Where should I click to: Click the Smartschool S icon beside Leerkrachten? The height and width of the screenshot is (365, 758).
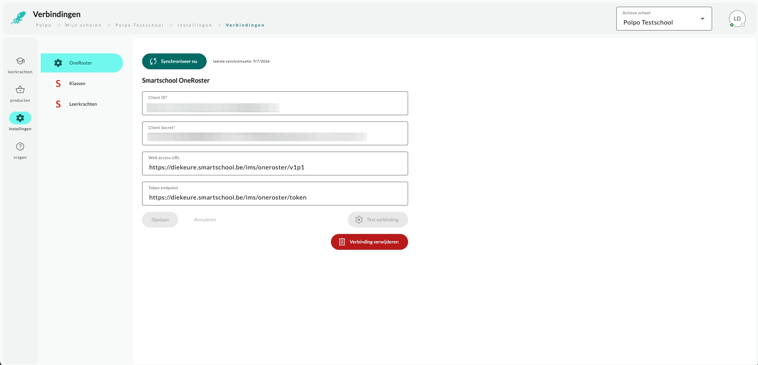click(x=58, y=104)
